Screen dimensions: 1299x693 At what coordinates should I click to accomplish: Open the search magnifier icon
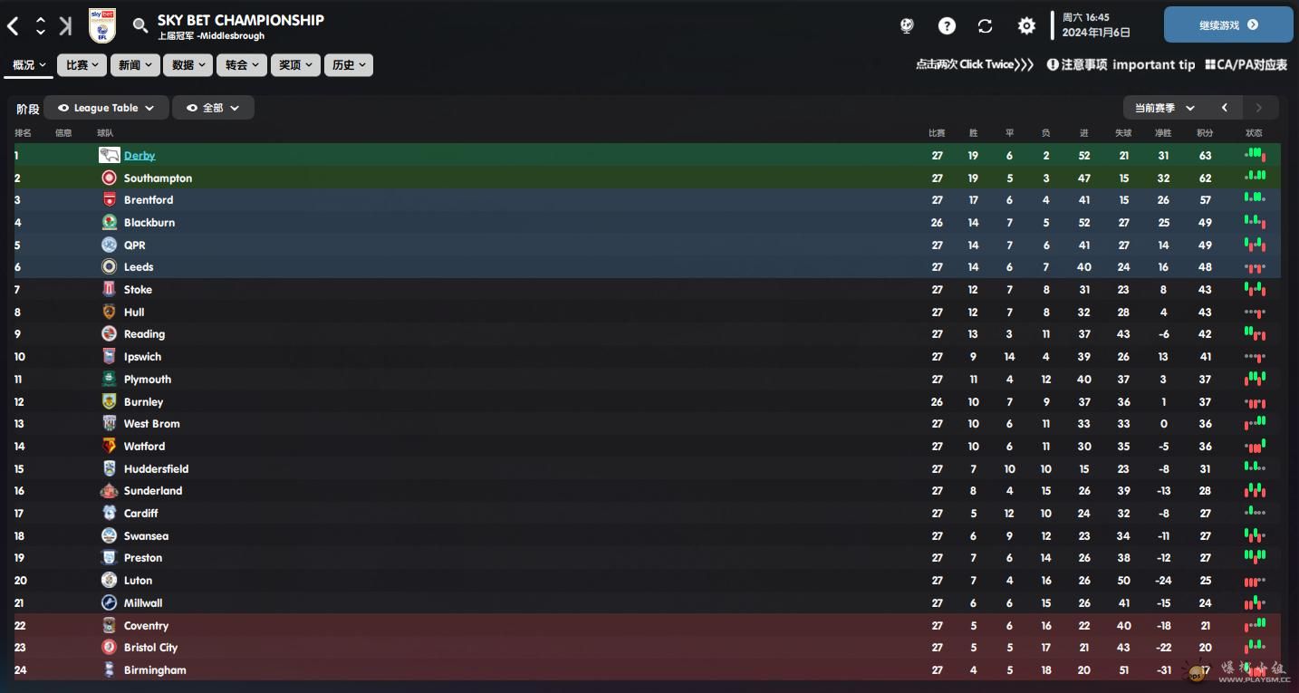click(x=140, y=26)
